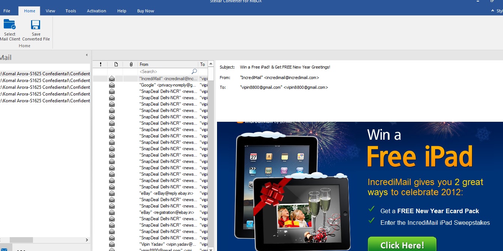Click the envelope icon of eBay registration row
The image size is (503, 251).
(112, 212)
